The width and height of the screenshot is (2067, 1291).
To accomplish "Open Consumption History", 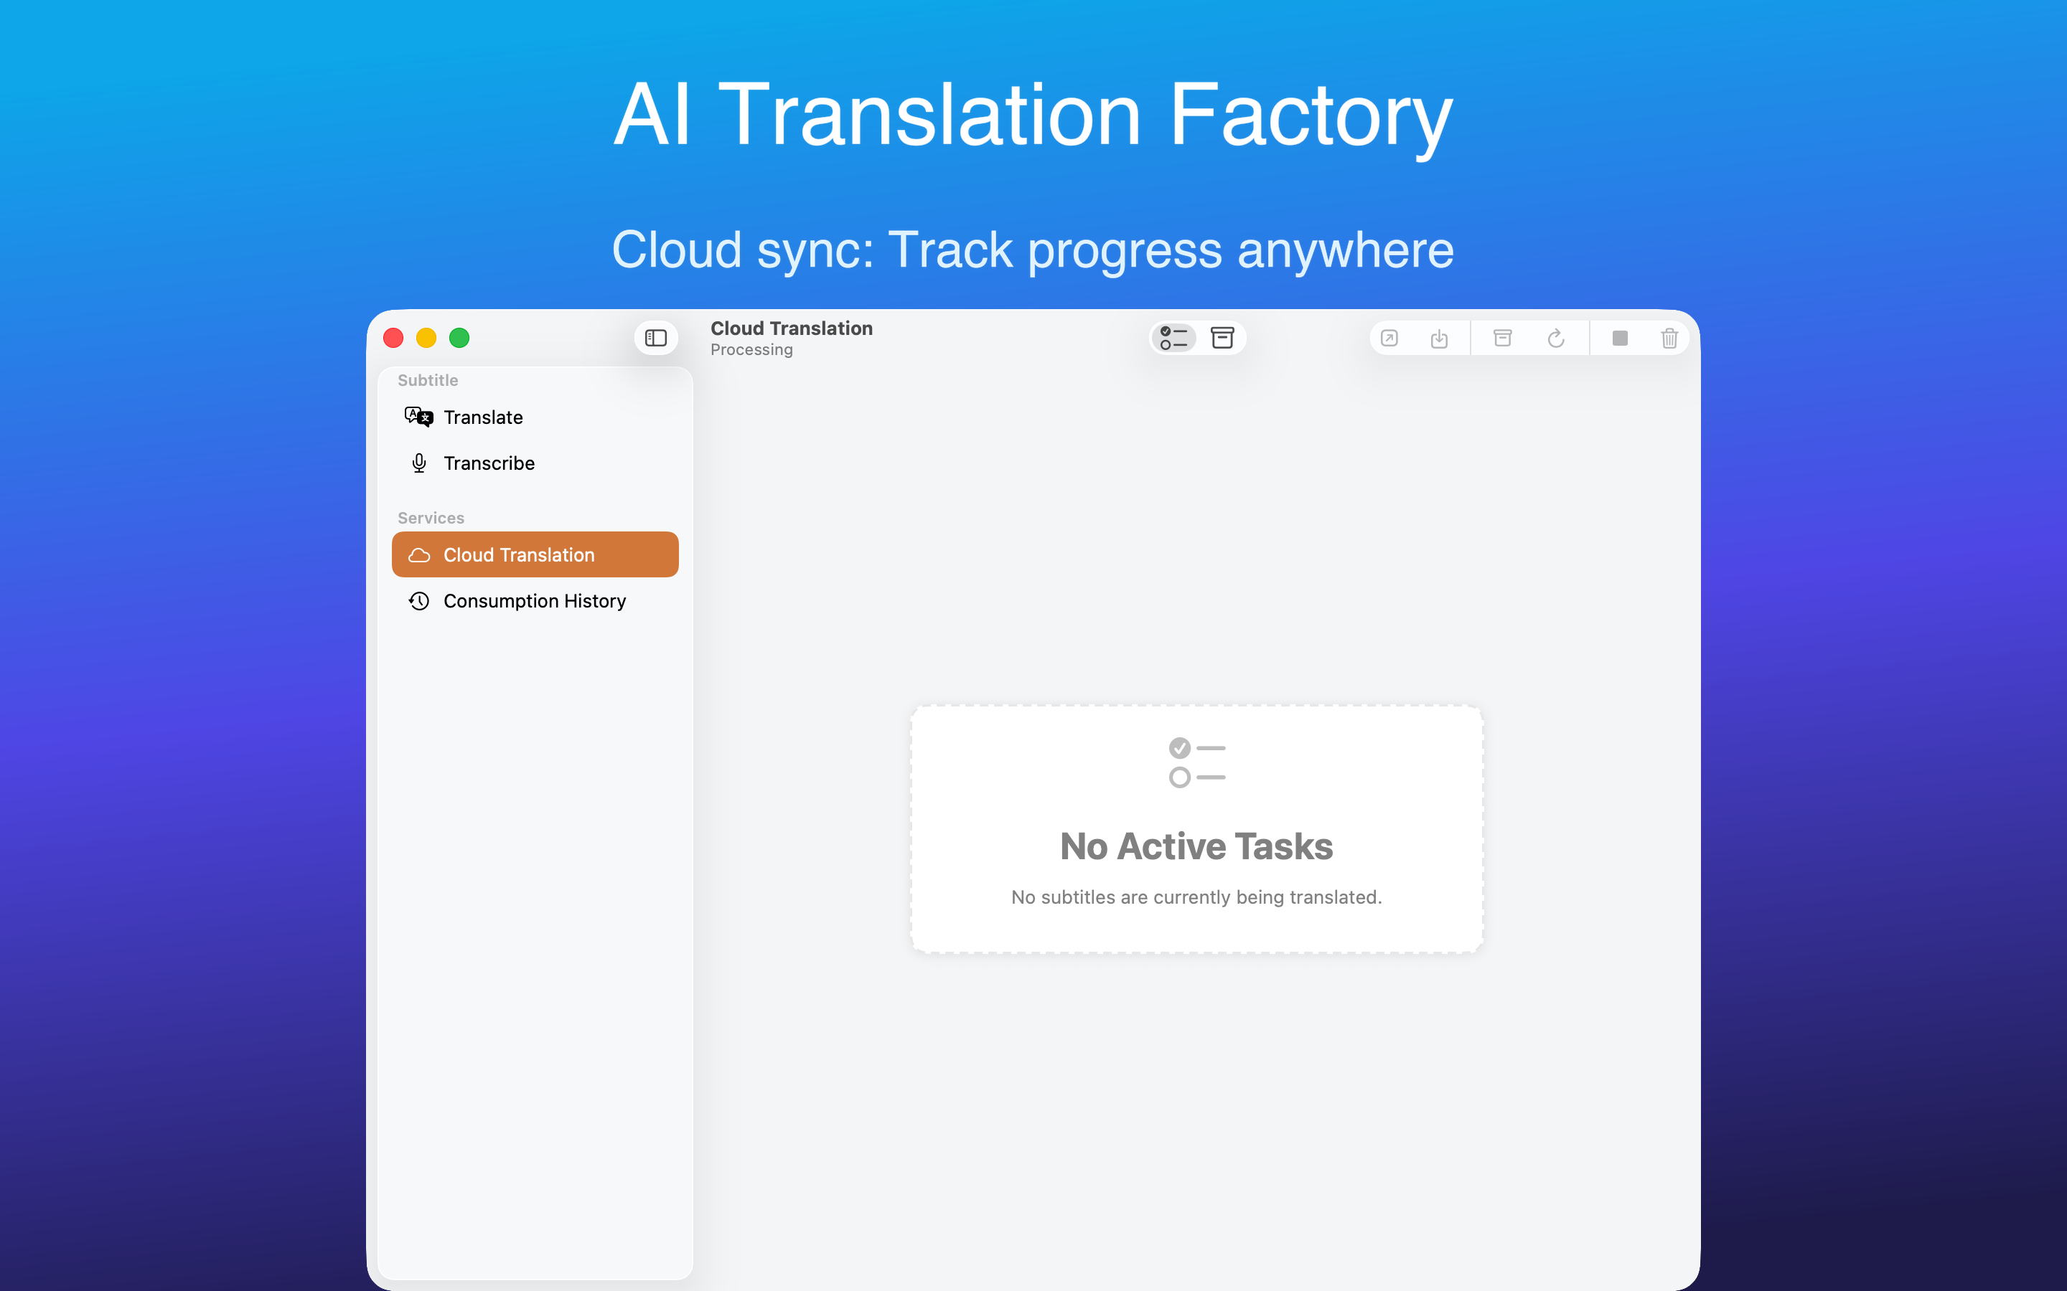I will (x=534, y=601).
